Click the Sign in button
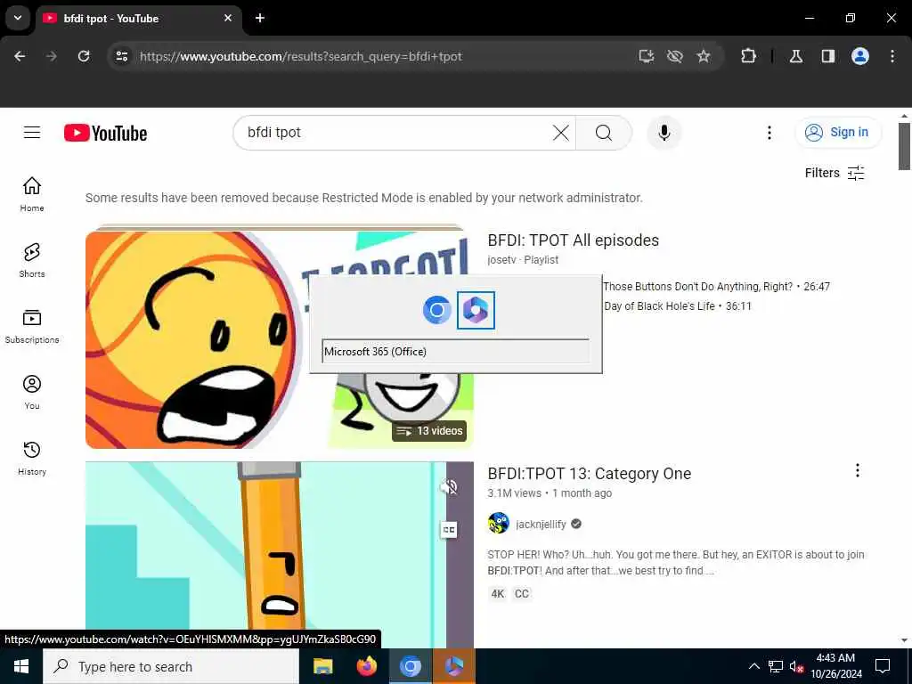 coord(838,133)
